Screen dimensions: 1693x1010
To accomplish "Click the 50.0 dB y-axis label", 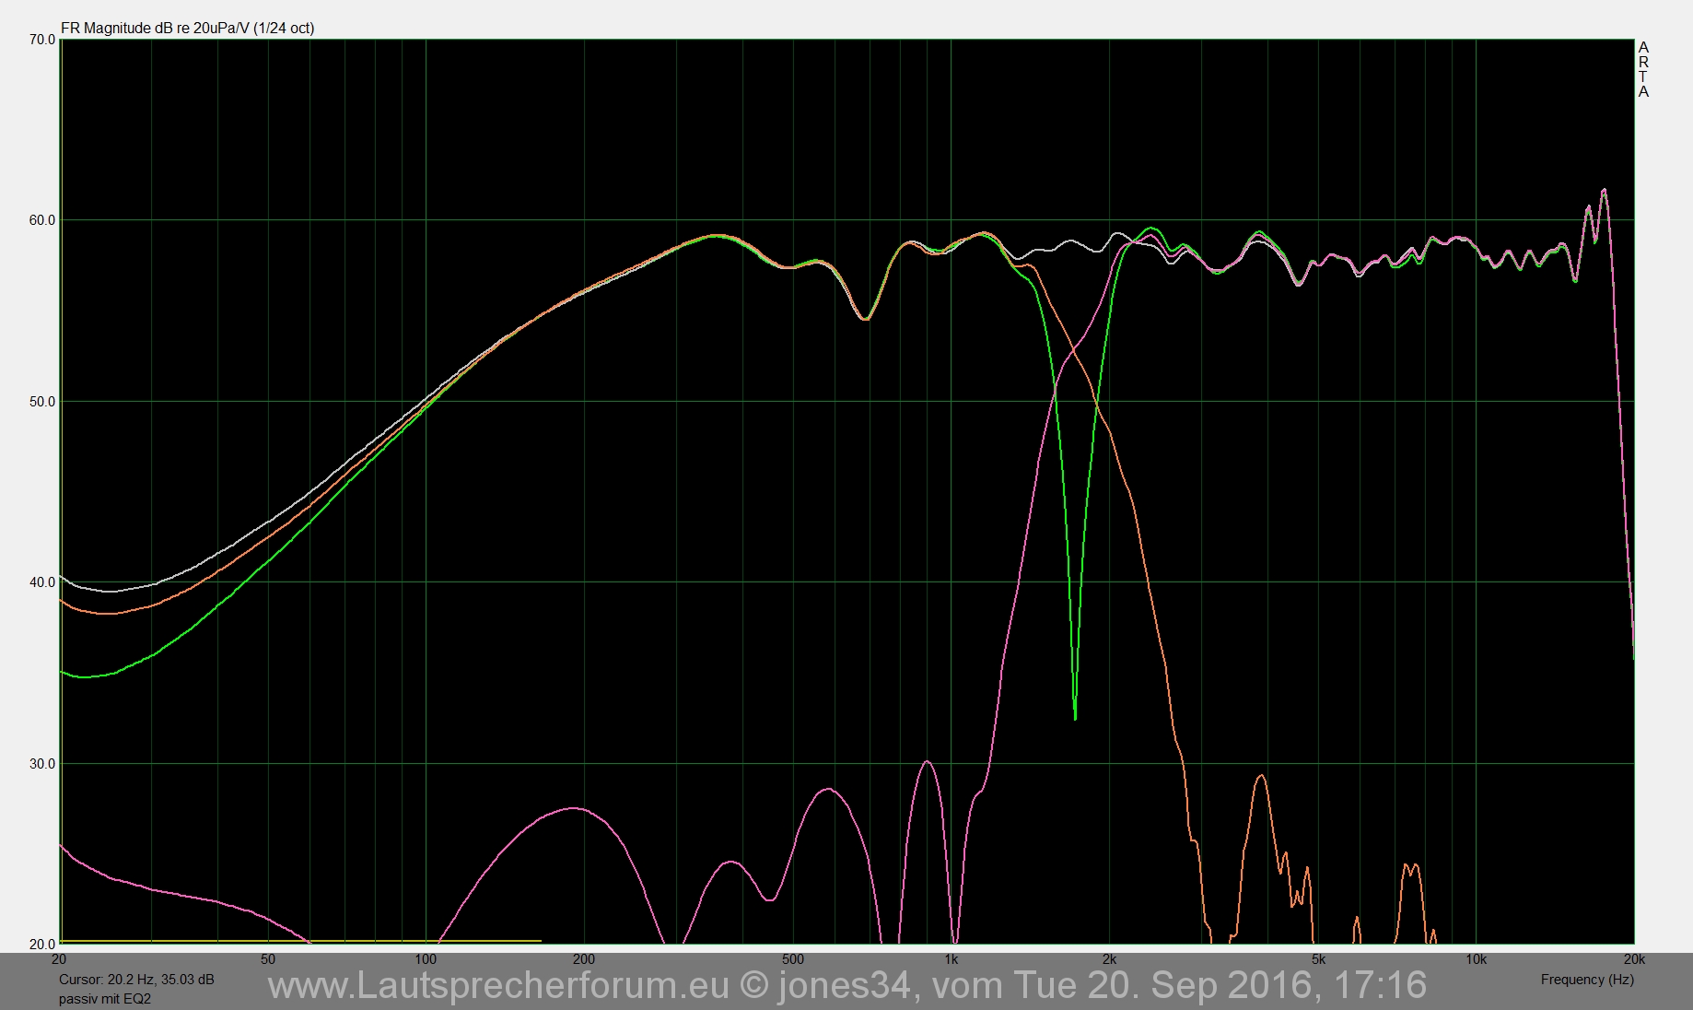I will [42, 402].
